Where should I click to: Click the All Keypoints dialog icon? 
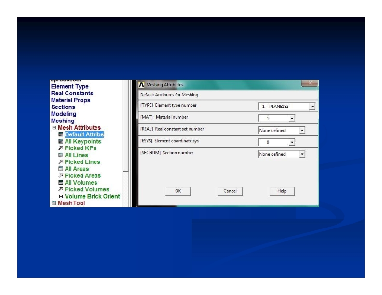click(61, 141)
